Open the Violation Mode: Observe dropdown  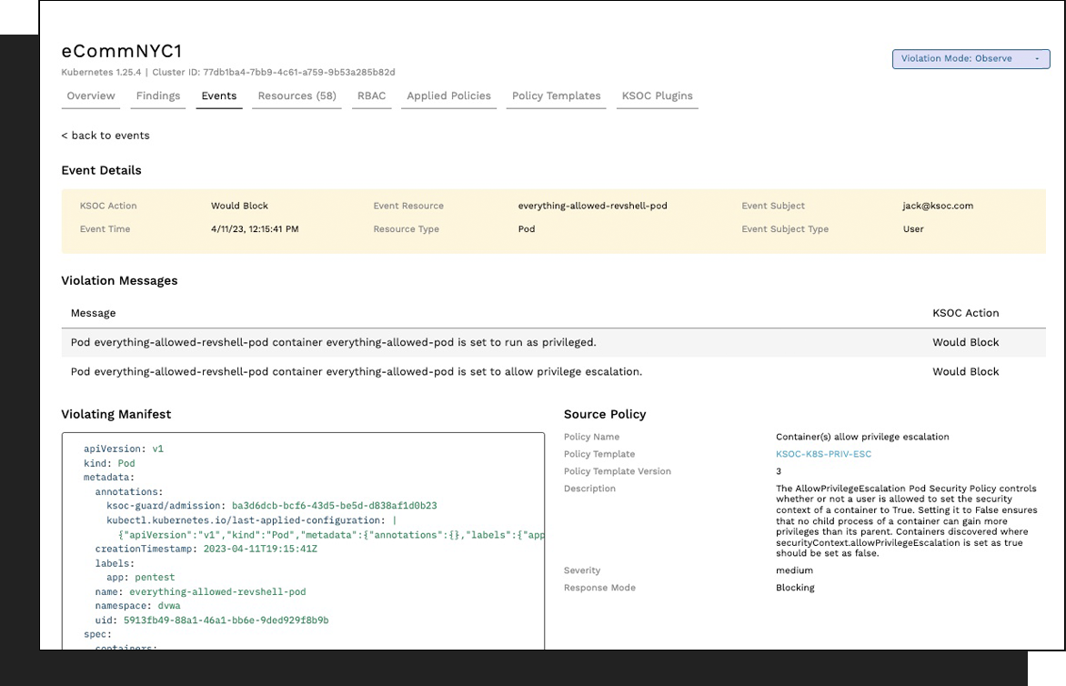970,58
